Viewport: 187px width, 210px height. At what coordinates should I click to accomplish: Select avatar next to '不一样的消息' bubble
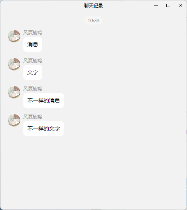tap(14, 92)
